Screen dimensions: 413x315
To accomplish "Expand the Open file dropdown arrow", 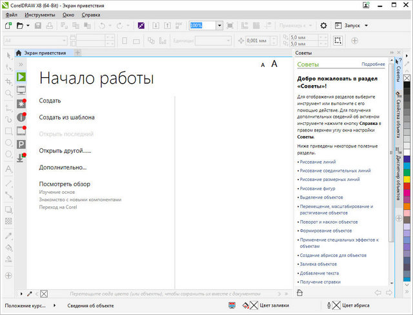I will tap(28, 25).
